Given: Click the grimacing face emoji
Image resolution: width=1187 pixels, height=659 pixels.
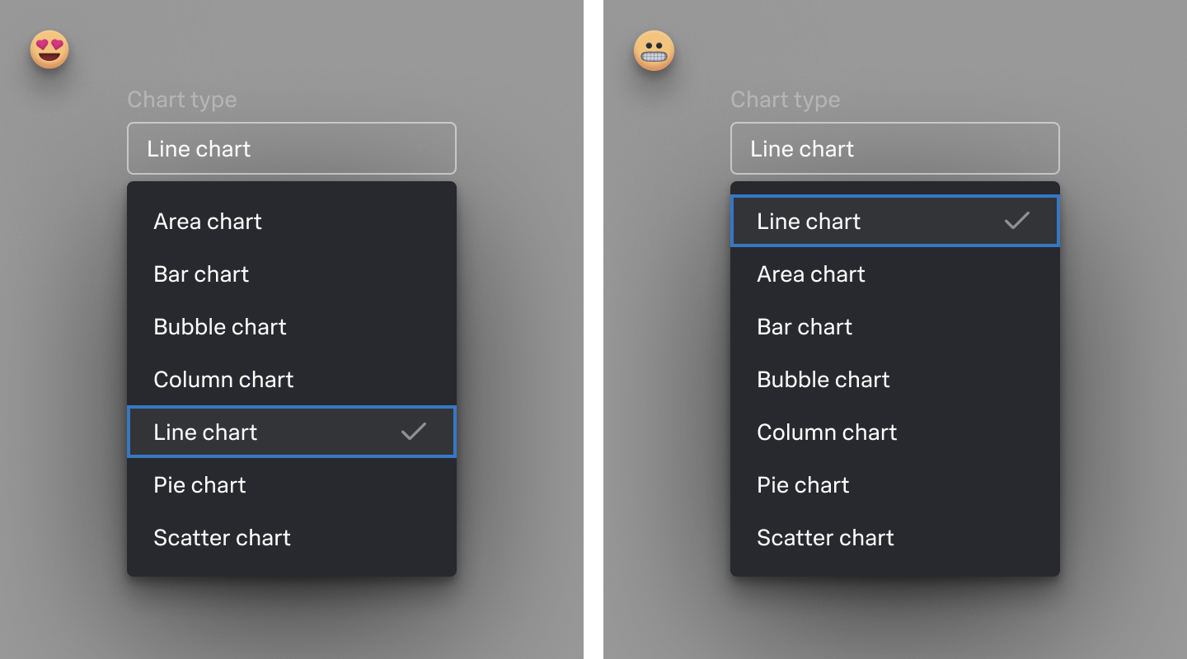Looking at the screenshot, I should pyautogui.click(x=653, y=49).
